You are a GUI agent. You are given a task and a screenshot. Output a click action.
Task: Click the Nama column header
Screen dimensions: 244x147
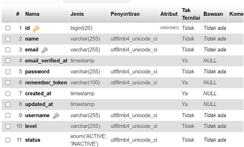32,14
